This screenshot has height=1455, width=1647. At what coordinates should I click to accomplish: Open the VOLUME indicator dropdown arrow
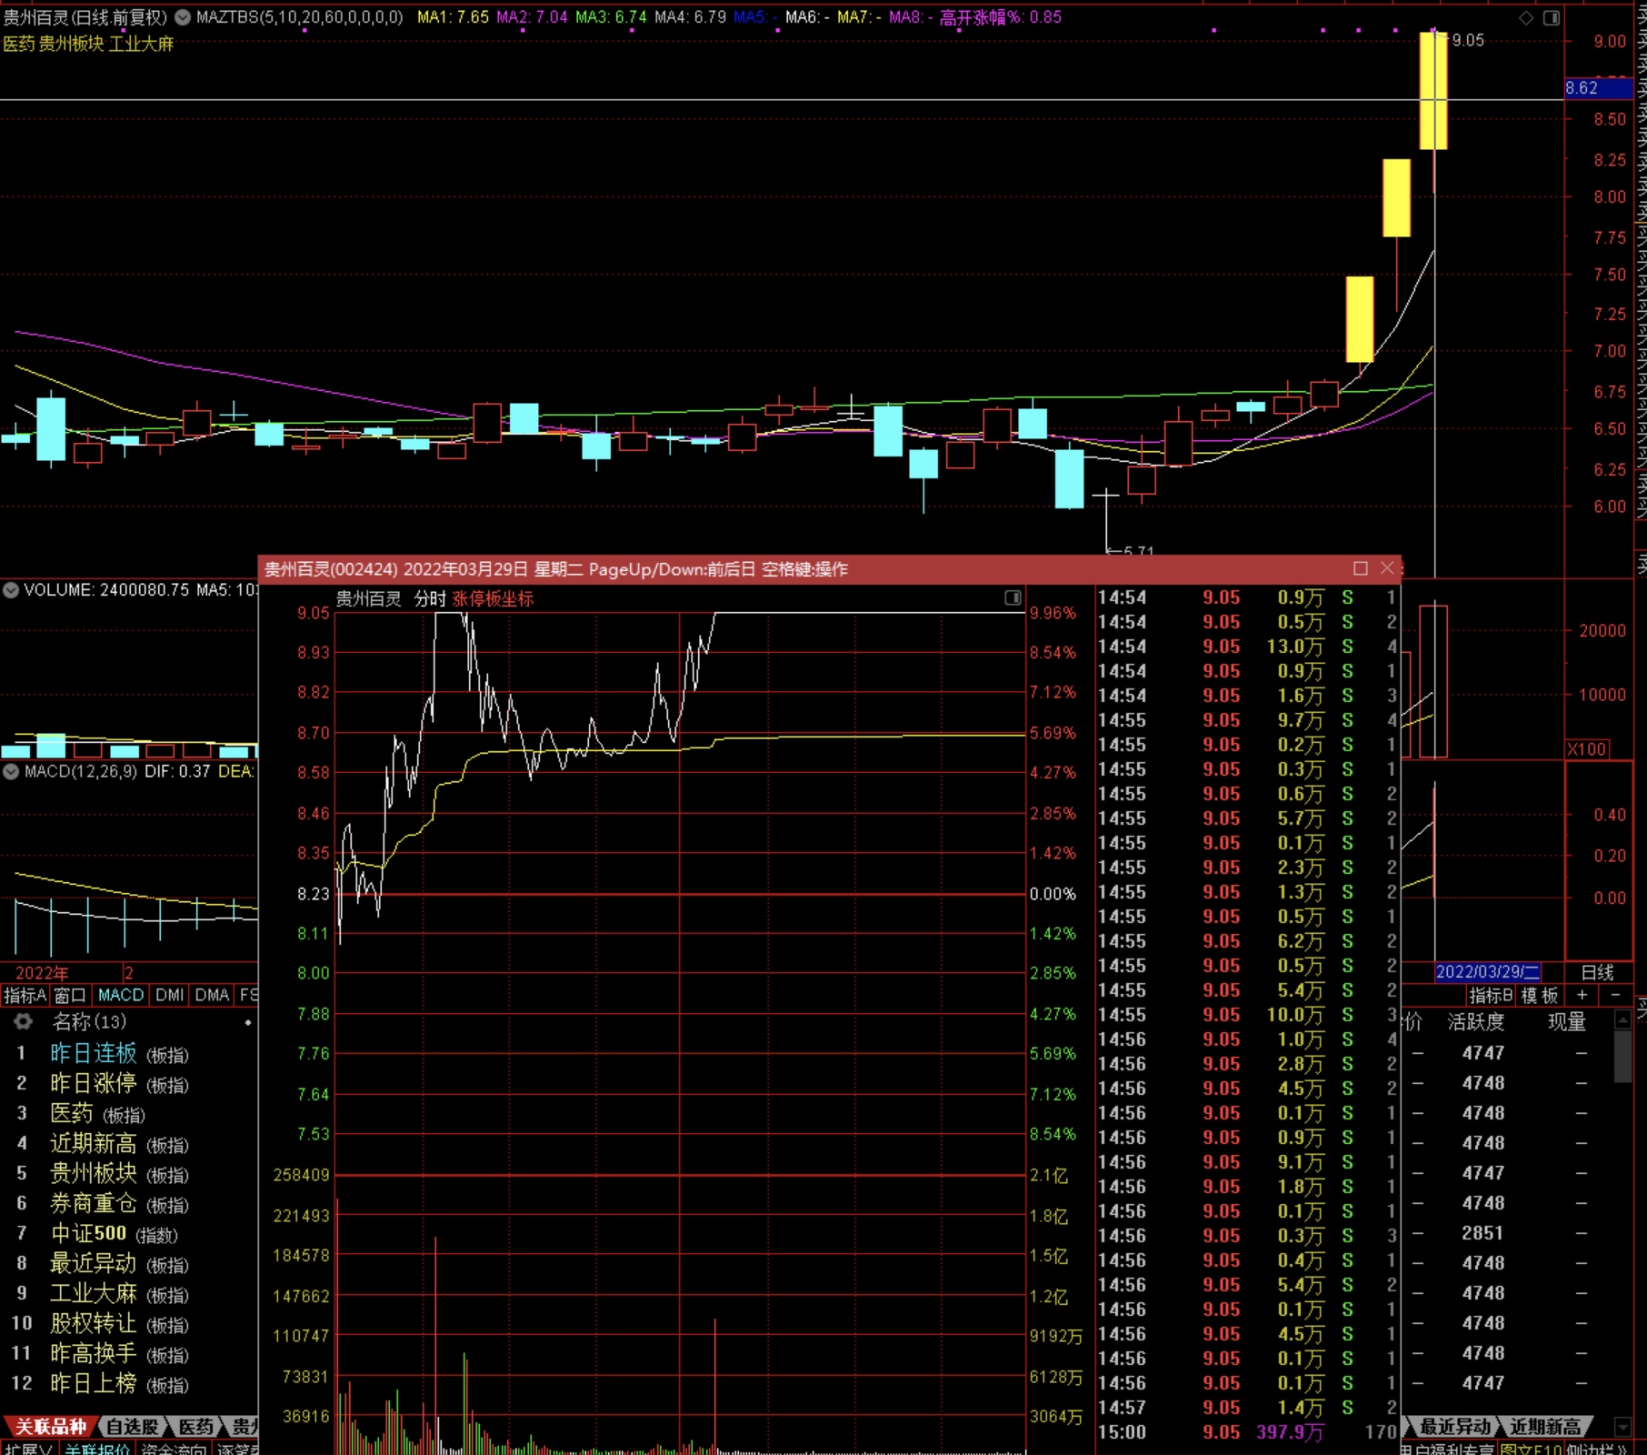tap(11, 590)
